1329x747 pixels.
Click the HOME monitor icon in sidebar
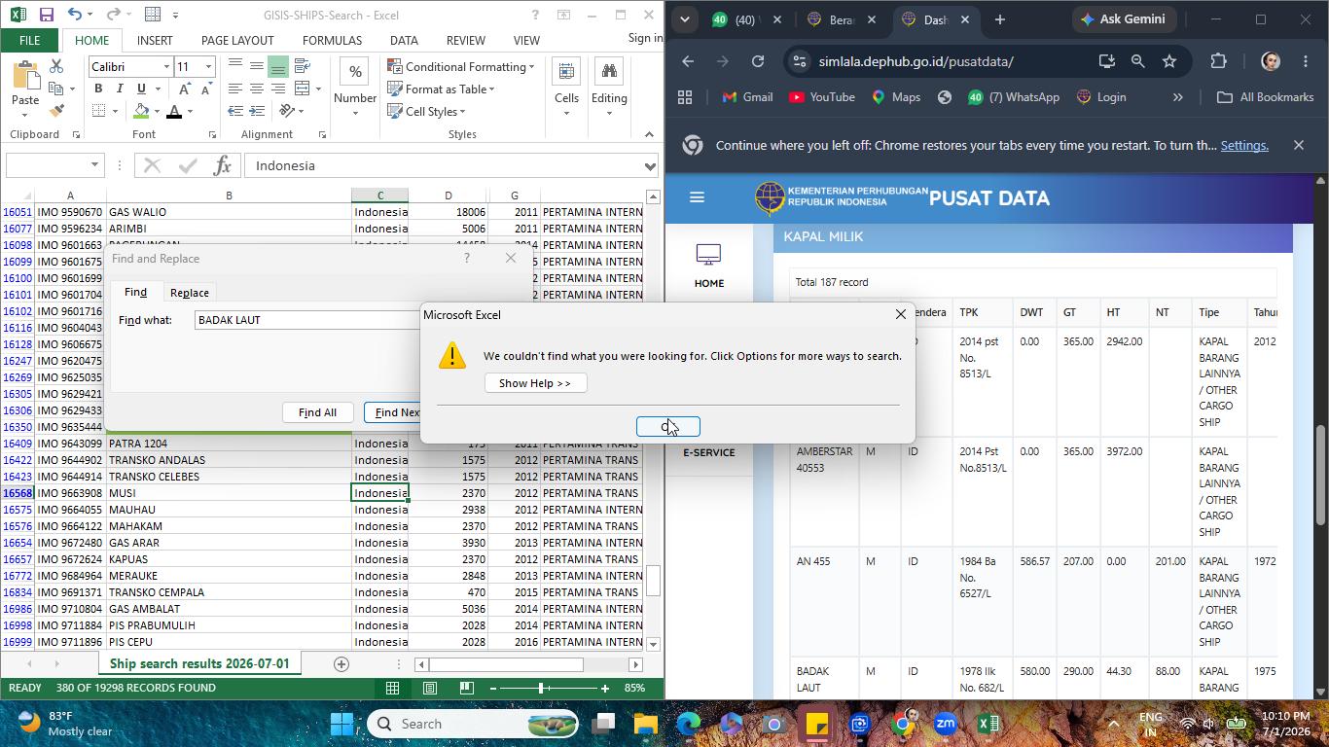(x=708, y=255)
